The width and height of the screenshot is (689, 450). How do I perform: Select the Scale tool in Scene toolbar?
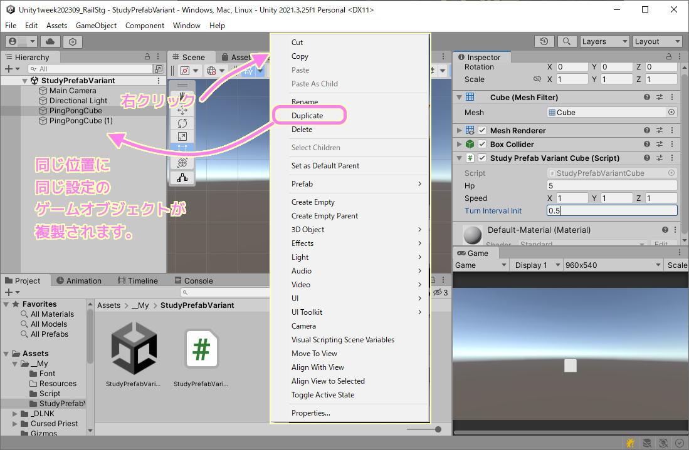(182, 135)
